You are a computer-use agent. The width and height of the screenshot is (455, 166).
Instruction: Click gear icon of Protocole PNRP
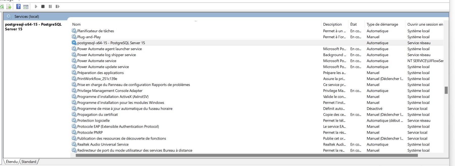74,132
